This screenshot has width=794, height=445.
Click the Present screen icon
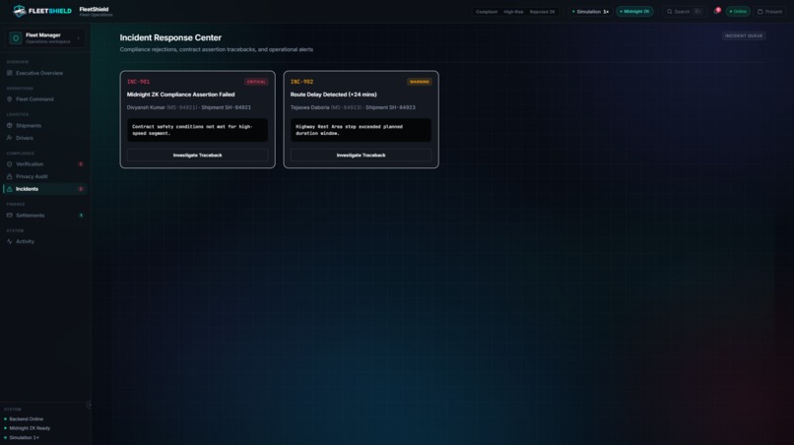[x=761, y=11]
